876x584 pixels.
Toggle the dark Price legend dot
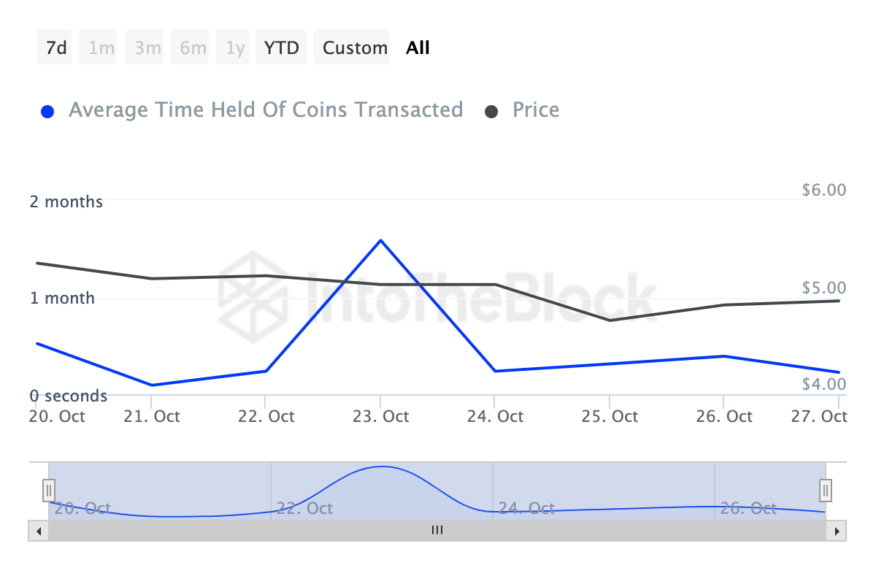coord(491,112)
